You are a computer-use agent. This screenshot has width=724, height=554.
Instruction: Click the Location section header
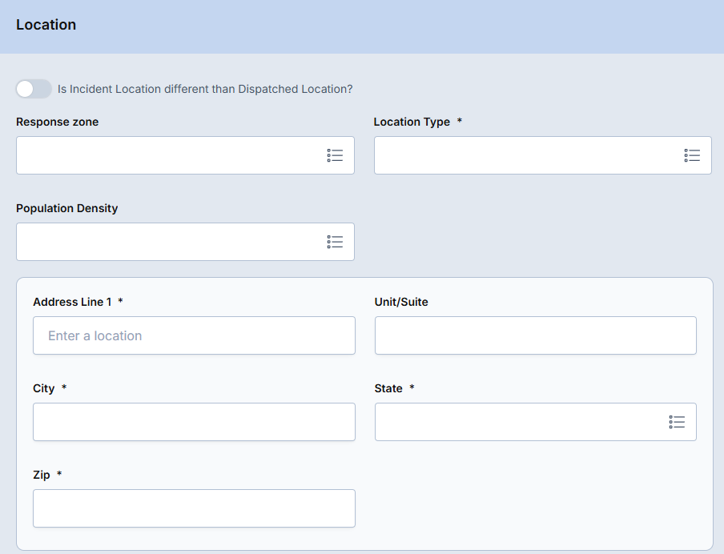(x=46, y=25)
